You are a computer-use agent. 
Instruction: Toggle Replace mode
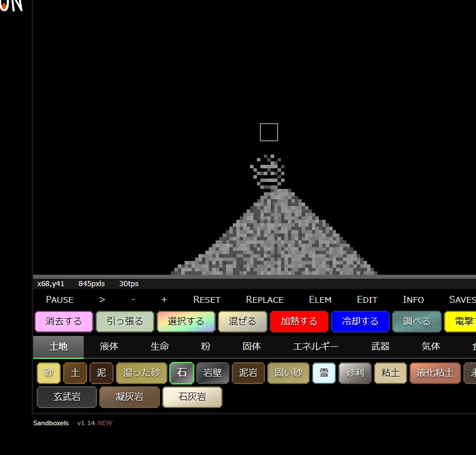point(264,299)
